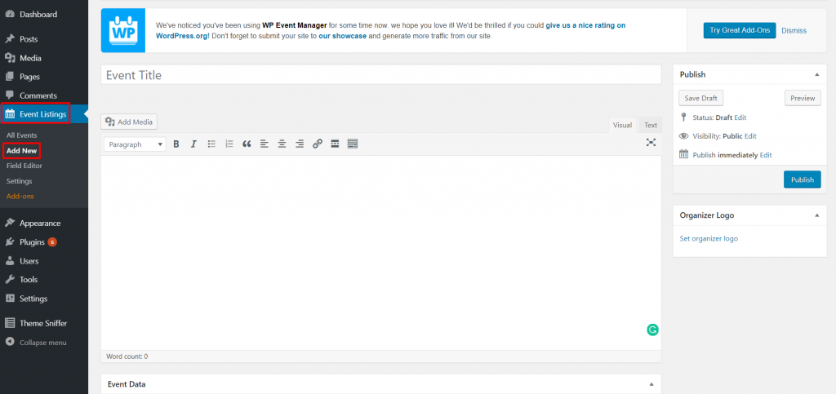
Task: Apply italic formatting in editor toolbar
Action: [x=193, y=144]
